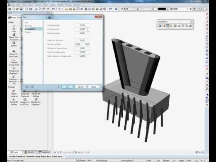Viewport: 216px width, 162px height.
Task: Open the line type dropdown showing 1
Action: [153, 9]
